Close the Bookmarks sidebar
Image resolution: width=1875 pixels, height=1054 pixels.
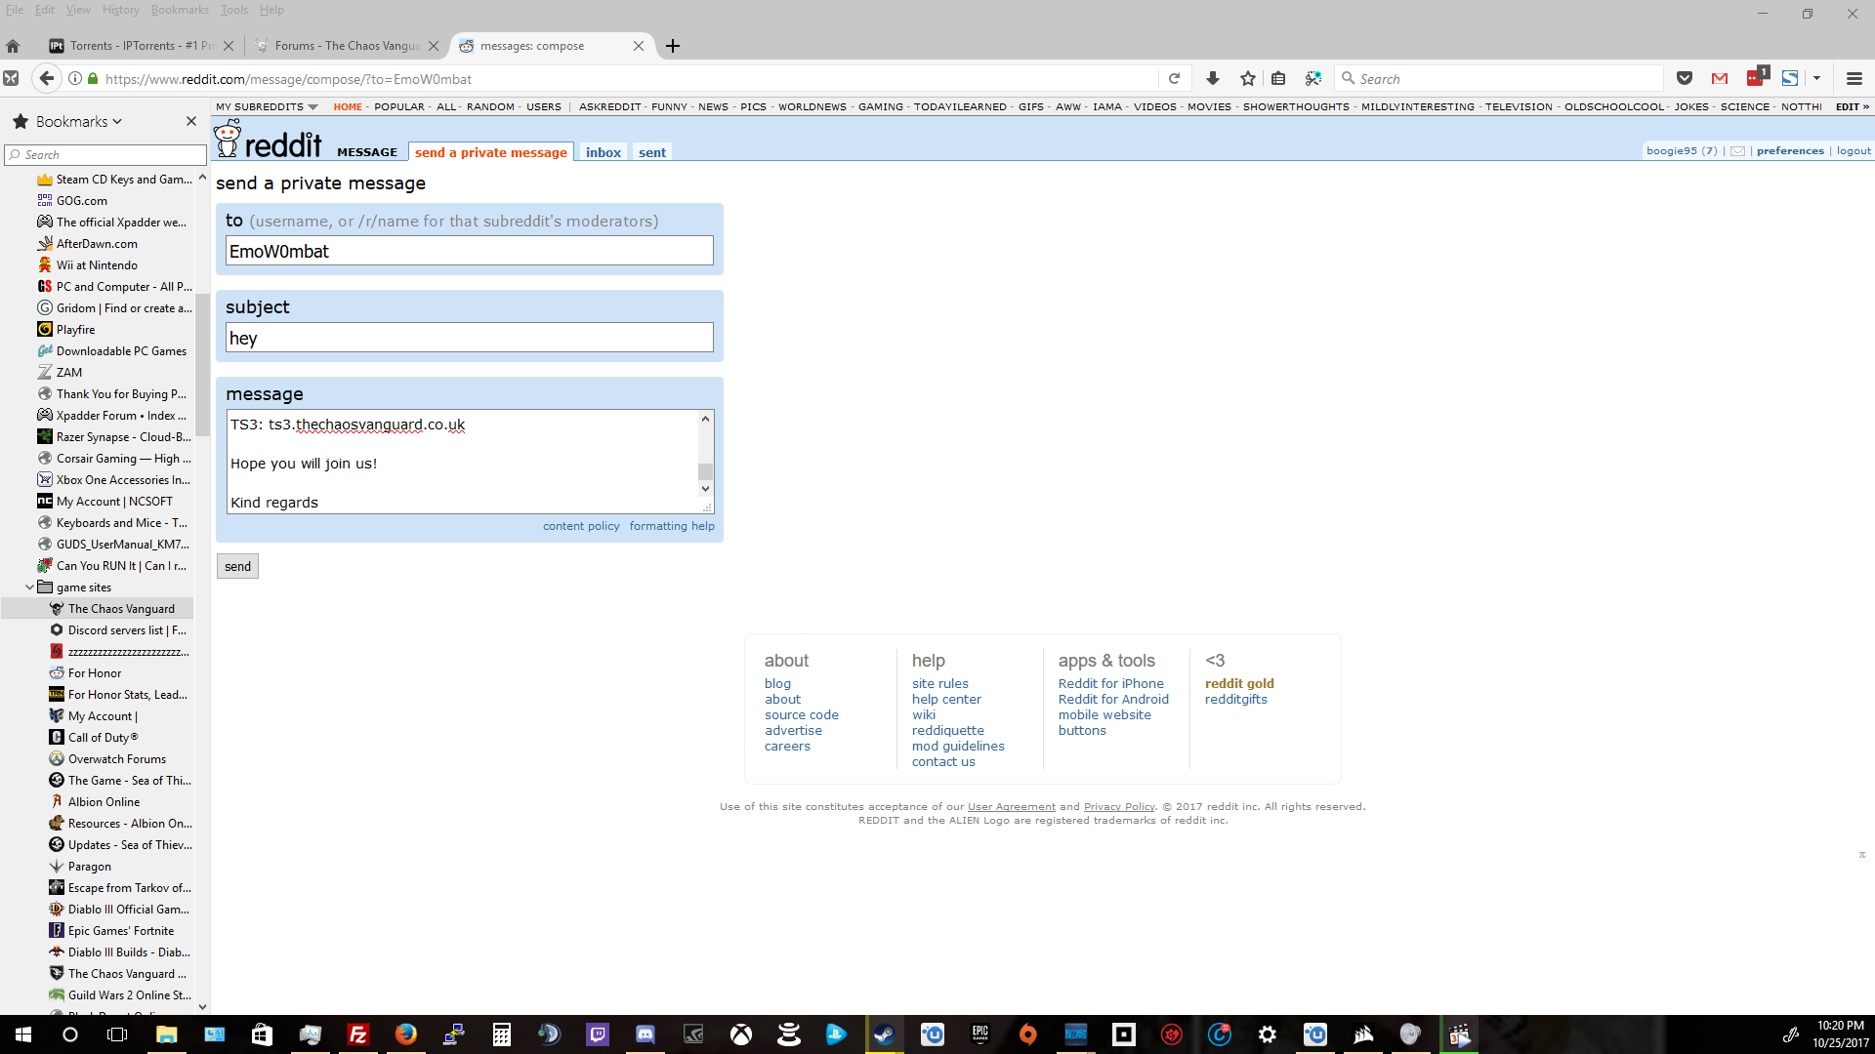coord(191,121)
